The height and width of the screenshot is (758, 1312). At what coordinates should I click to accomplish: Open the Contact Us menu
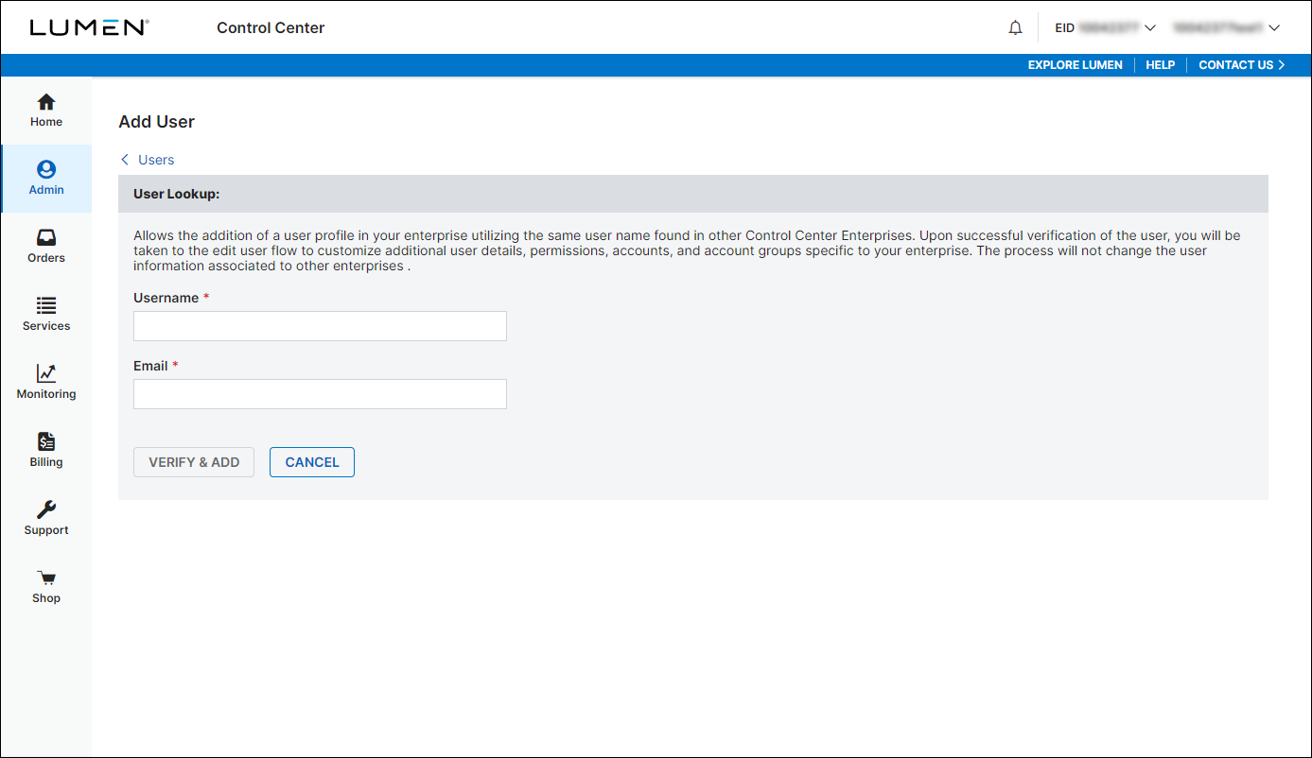pos(1242,65)
